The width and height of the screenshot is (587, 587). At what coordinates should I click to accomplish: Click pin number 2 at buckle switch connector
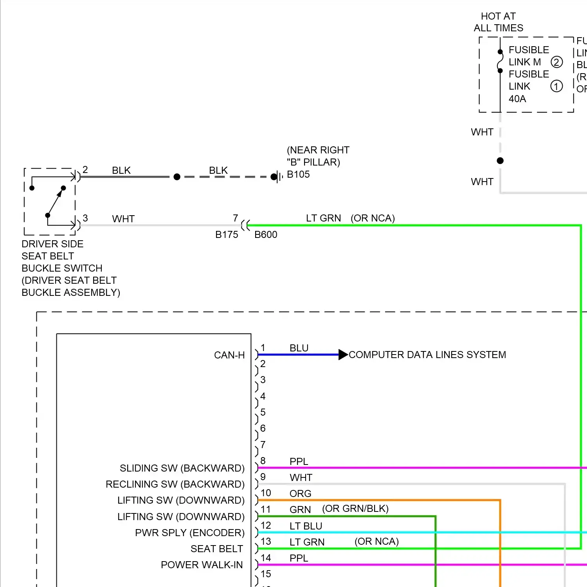85,170
